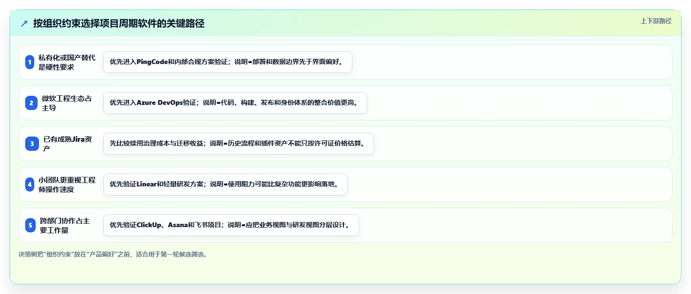Open the ClickUp、Asana和飞书项目 recommendation box
Image resolution: width=691 pixels, height=294 pixels.
[231, 225]
